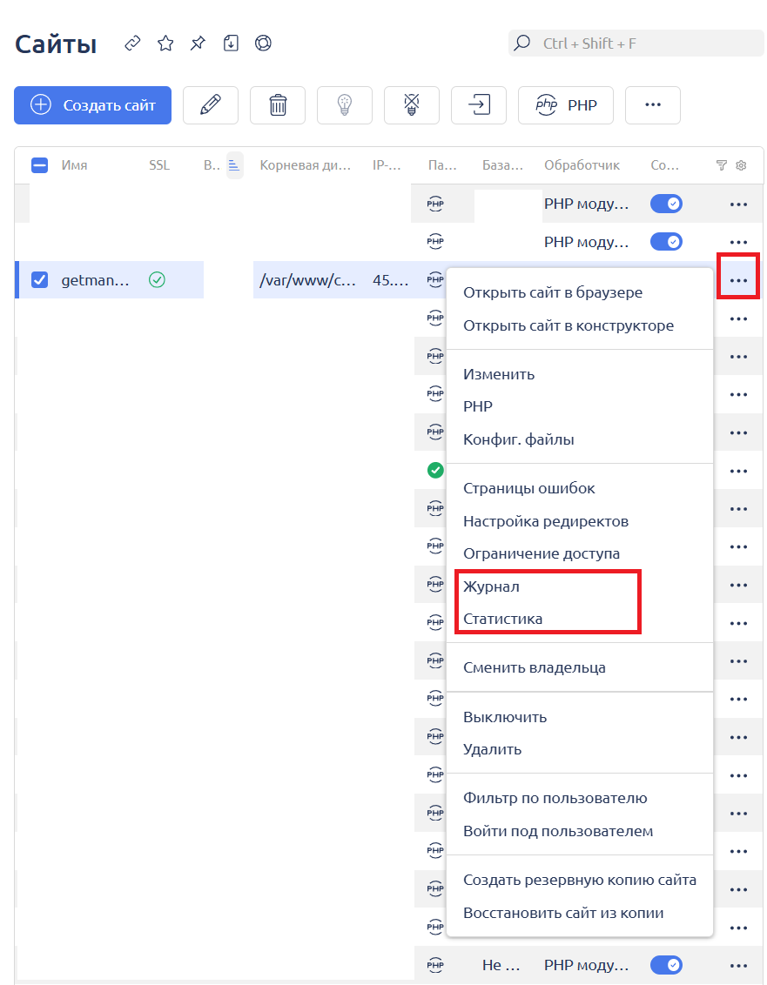767x985 pixels.
Task: Click the crossed-out bulb disable icon
Action: (x=412, y=105)
